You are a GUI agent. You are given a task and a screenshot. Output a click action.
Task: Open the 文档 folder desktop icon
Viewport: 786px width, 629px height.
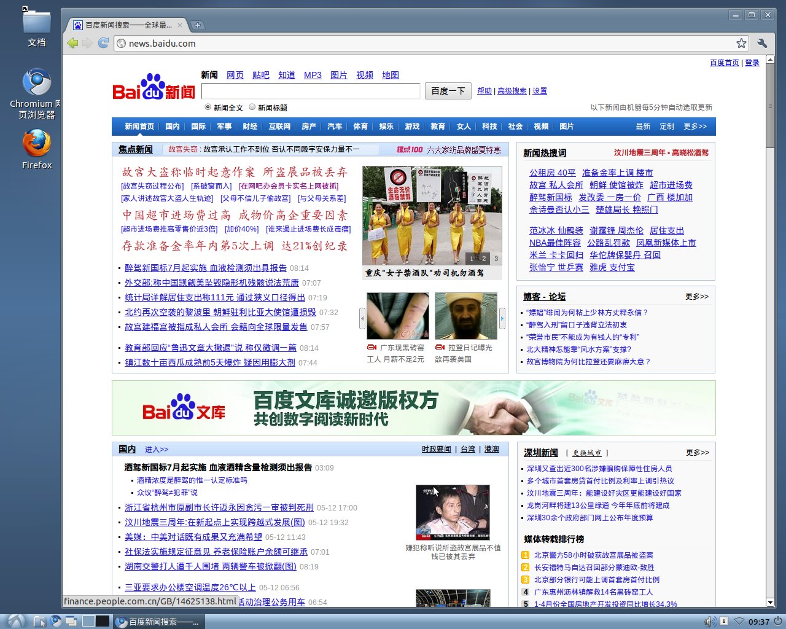tap(37, 27)
